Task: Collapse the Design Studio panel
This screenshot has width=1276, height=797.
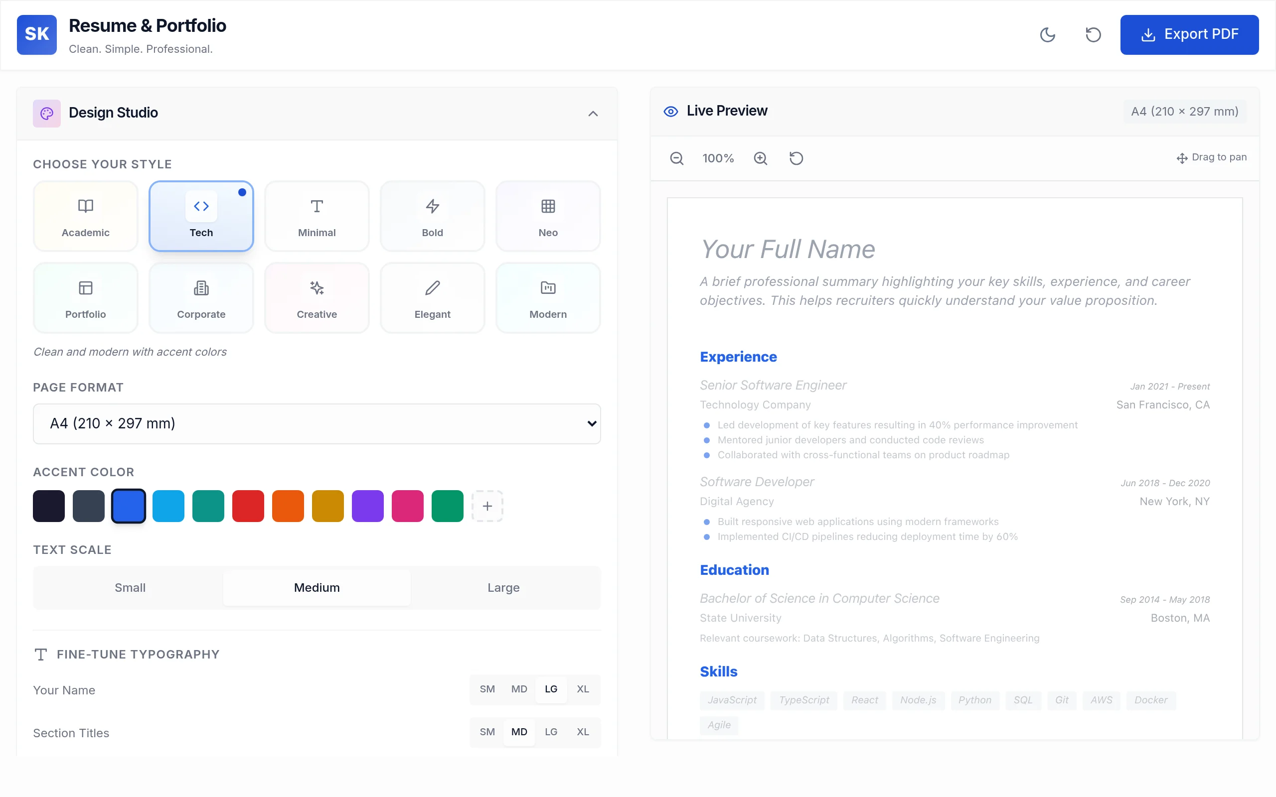Action: point(593,114)
